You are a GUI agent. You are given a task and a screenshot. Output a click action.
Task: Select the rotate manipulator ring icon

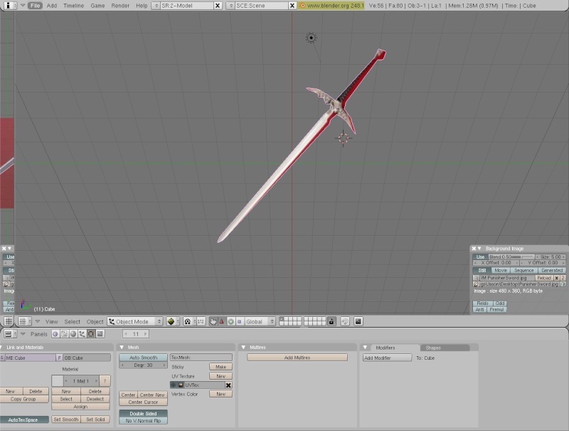coord(230,321)
